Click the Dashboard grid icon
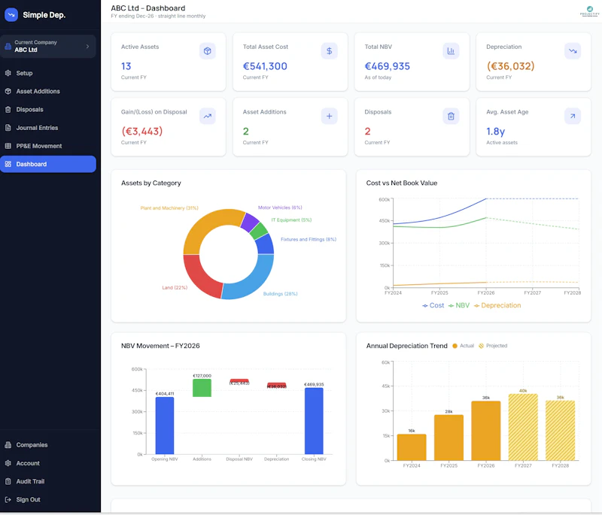The image size is (602, 515). click(x=8, y=164)
